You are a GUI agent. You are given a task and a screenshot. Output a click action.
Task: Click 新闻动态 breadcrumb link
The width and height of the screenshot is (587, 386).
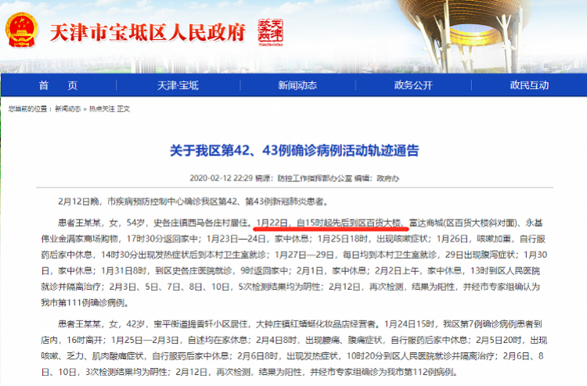pyautogui.click(x=68, y=109)
